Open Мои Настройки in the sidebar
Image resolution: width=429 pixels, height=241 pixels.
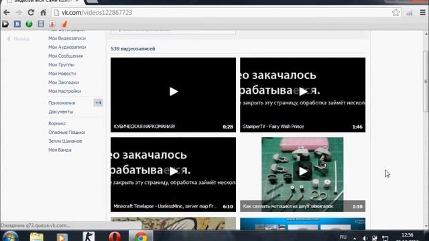coord(64,91)
